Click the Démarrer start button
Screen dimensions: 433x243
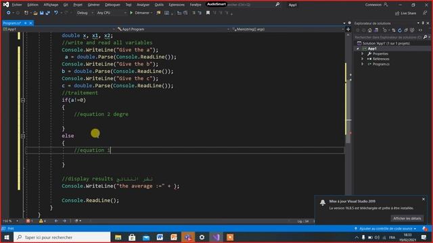(x=139, y=13)
